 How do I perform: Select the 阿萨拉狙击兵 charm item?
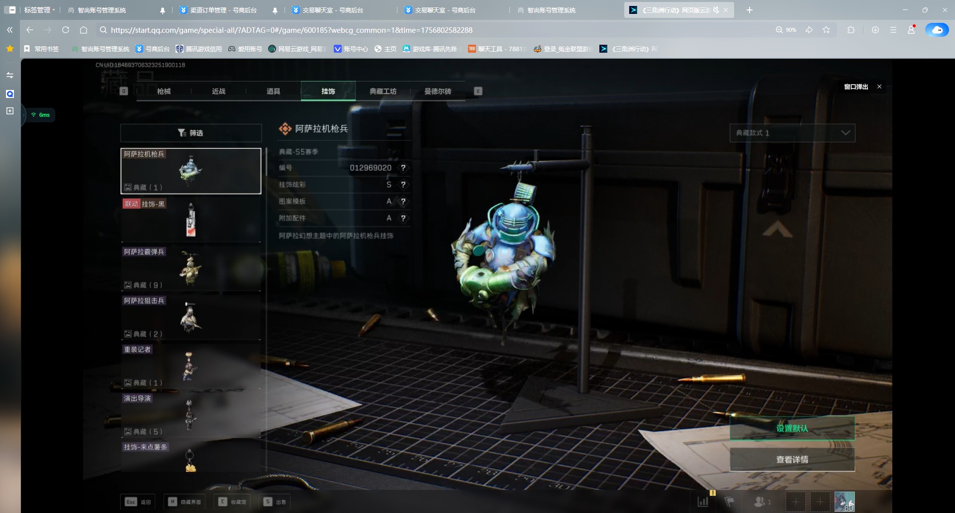point(191,317)
